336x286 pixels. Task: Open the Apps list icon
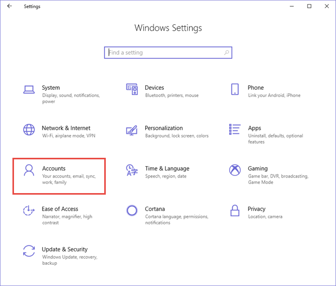tap(235, 129)
